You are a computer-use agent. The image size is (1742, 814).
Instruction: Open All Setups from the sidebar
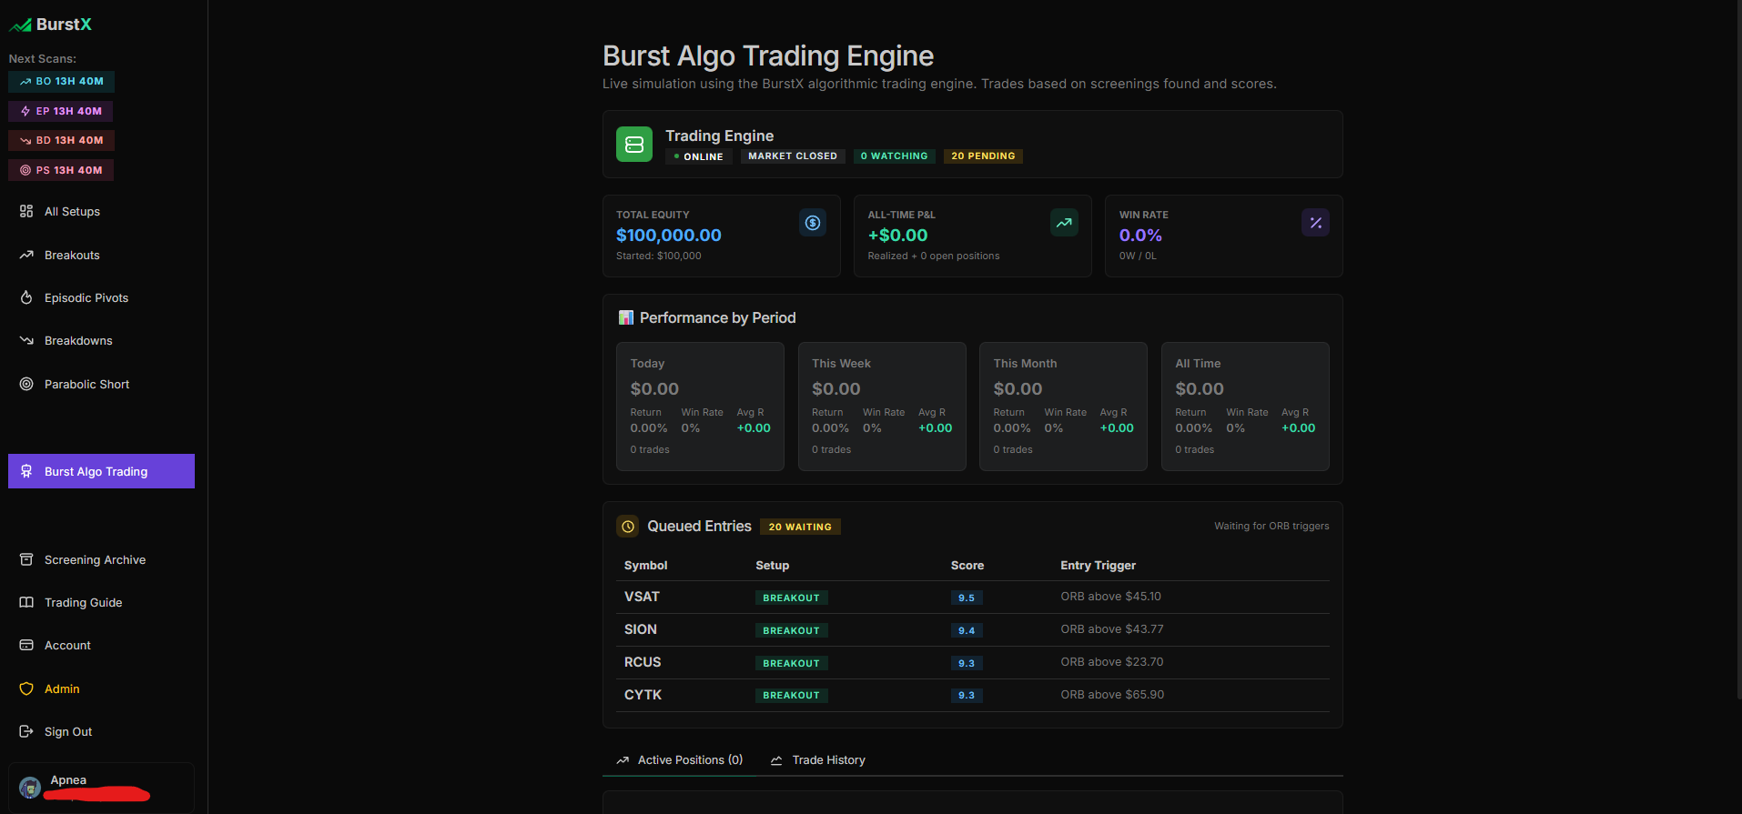point(72,212)
